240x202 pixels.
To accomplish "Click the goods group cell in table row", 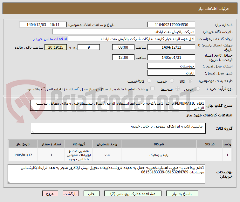I will pos(79,155).
